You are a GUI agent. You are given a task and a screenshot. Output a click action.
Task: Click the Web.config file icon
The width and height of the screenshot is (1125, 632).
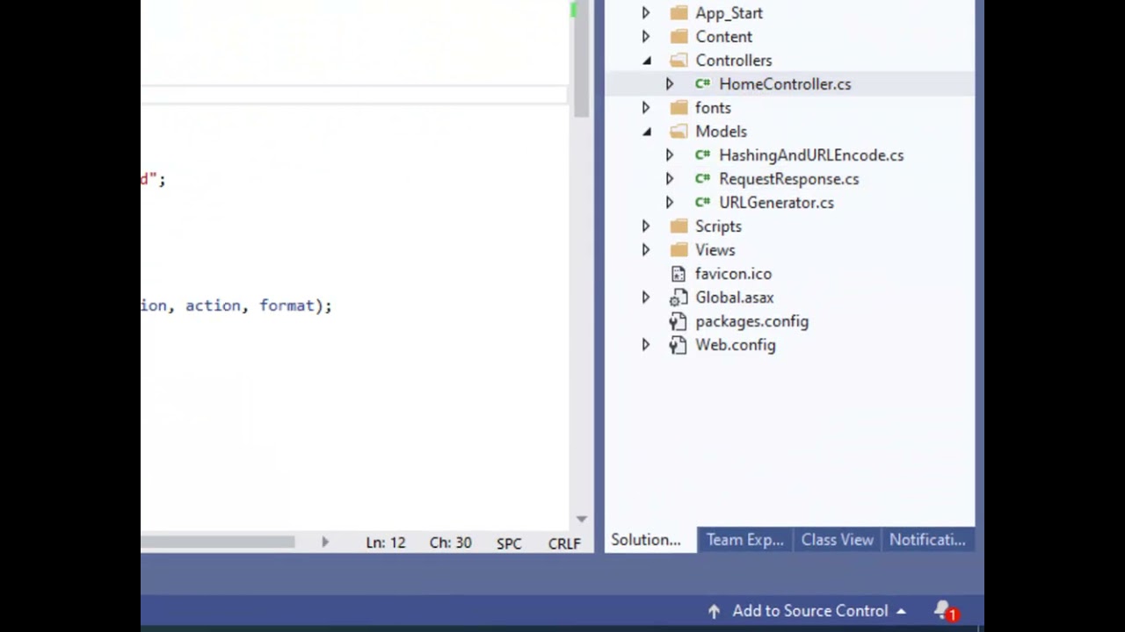coord(678,345)
